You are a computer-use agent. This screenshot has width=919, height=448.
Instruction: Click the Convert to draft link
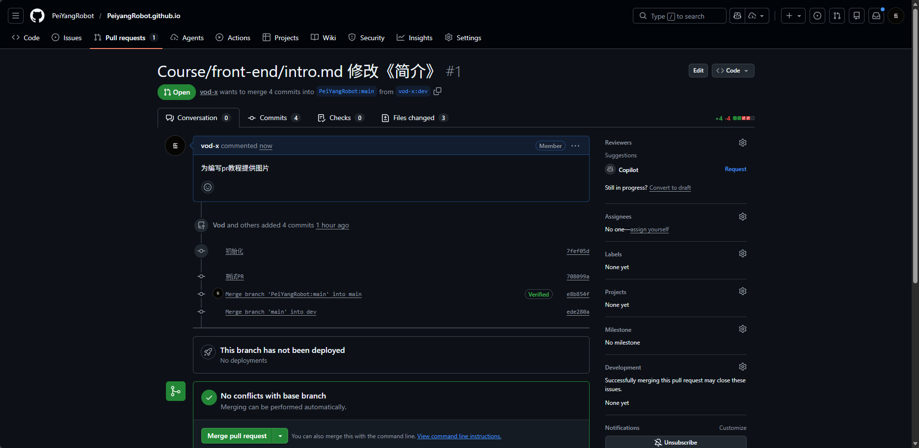670,188
